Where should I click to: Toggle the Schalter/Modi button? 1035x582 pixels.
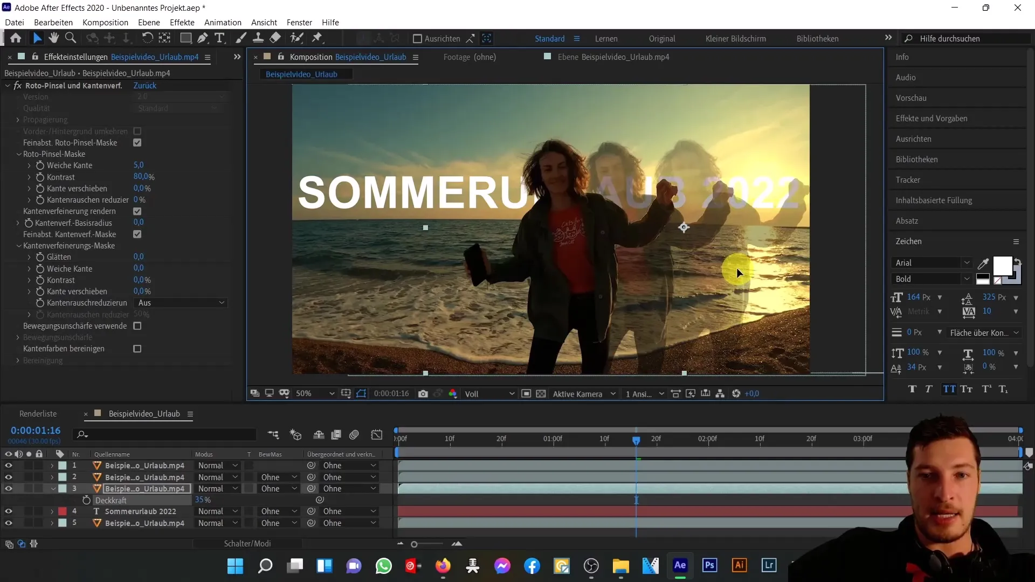(x=247, y=544)
